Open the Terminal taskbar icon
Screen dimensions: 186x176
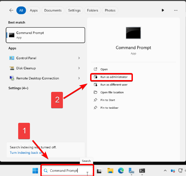coord(142,171)
